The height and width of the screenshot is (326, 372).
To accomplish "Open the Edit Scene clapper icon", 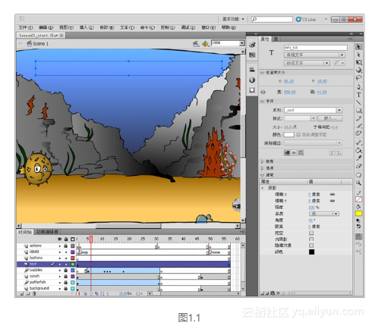I will point(196,44).
